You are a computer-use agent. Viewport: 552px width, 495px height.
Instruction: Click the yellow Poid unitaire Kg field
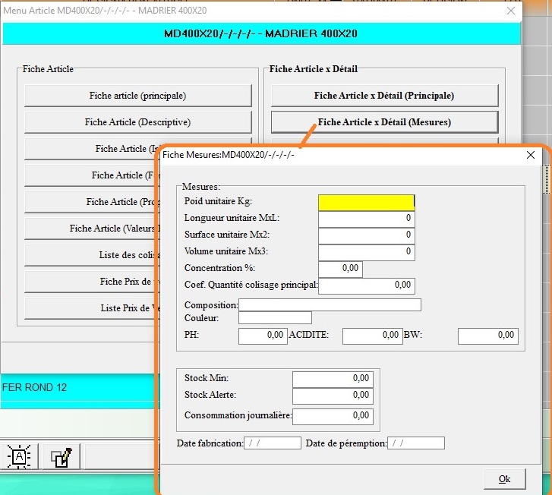pyautogui.click(x=366, y=202)
